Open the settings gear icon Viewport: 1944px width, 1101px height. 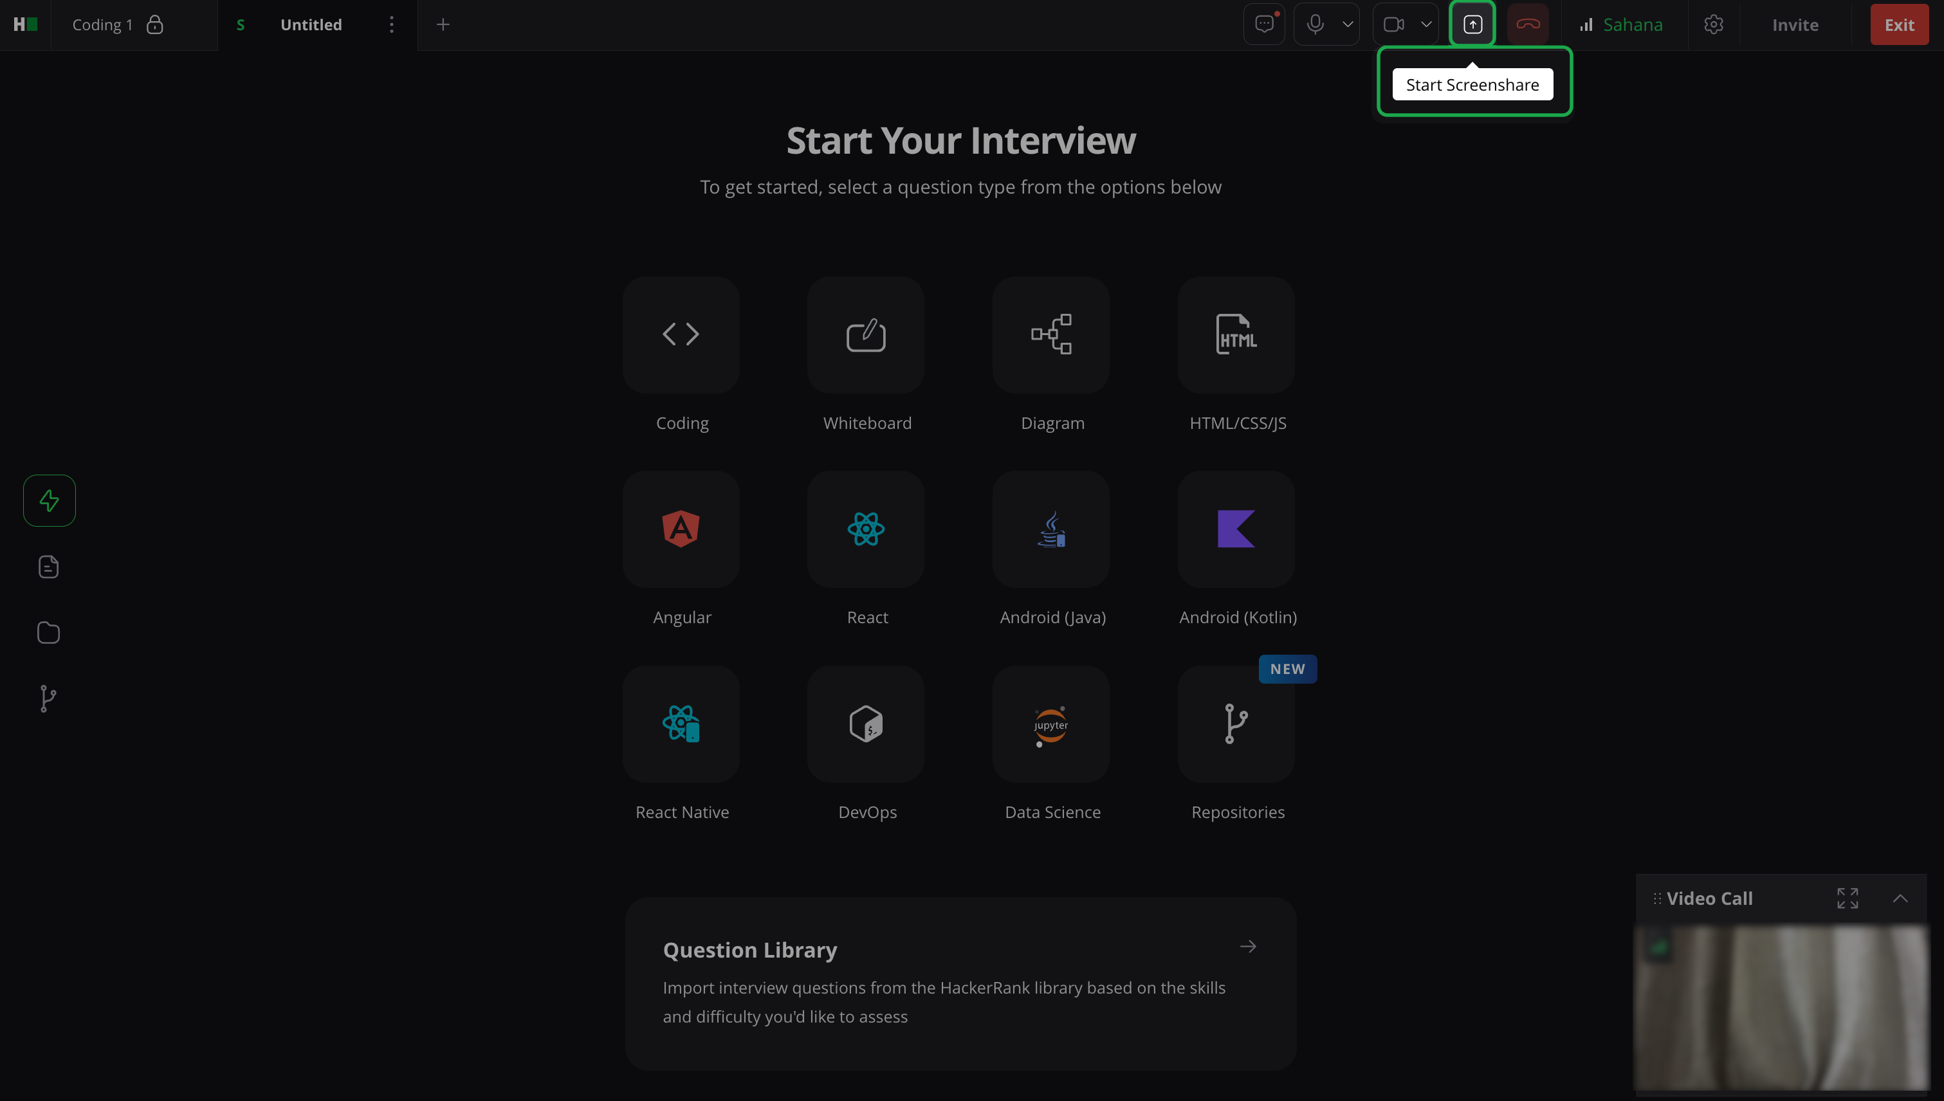pyautogui.click(x=1713, y=25)
